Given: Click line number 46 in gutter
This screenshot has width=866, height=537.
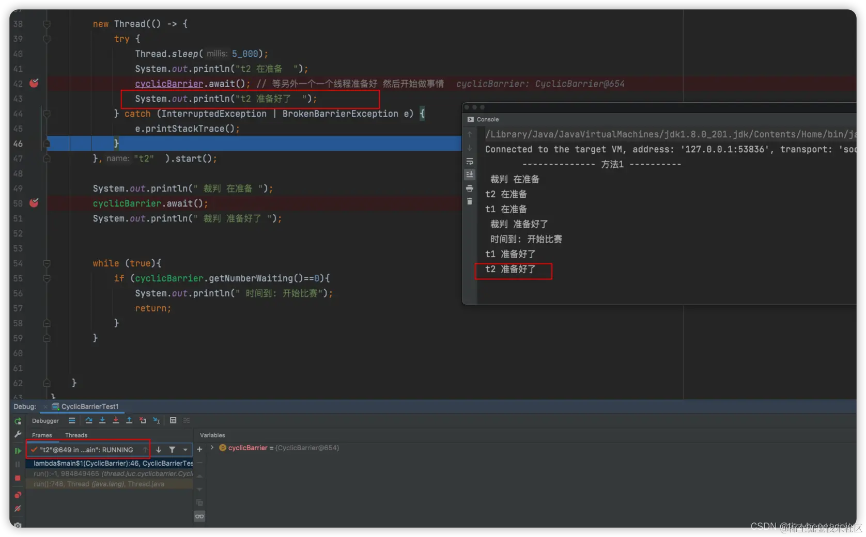Looking at the screenshot, I should (18, 144).
